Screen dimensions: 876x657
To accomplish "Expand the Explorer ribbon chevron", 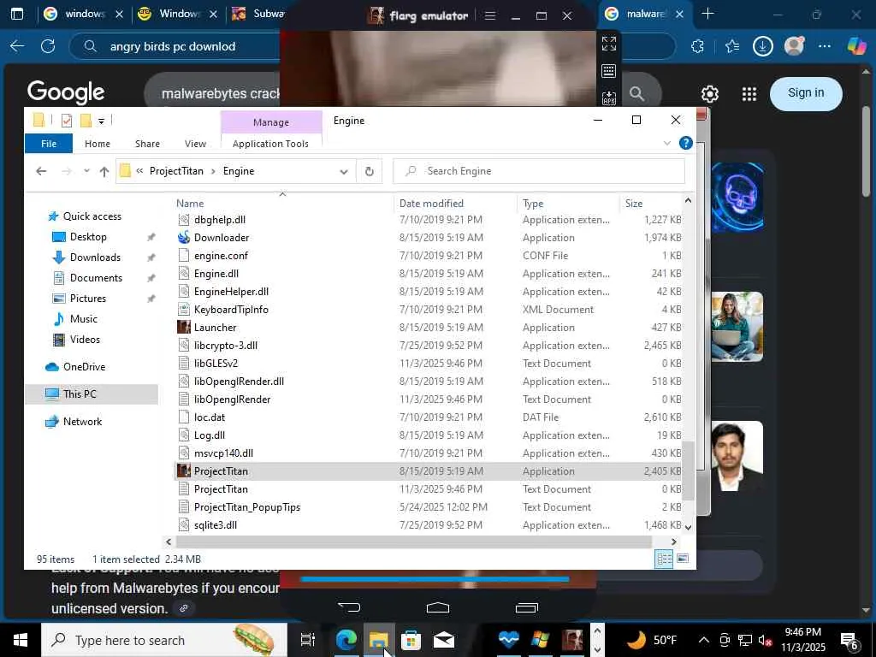I will click(666, 144).
